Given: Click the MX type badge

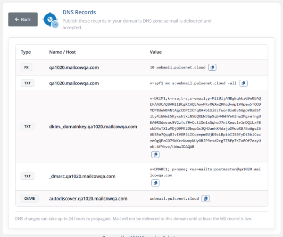Looking at the screenshot, I should pyautogui.click(x=26, y=68).
